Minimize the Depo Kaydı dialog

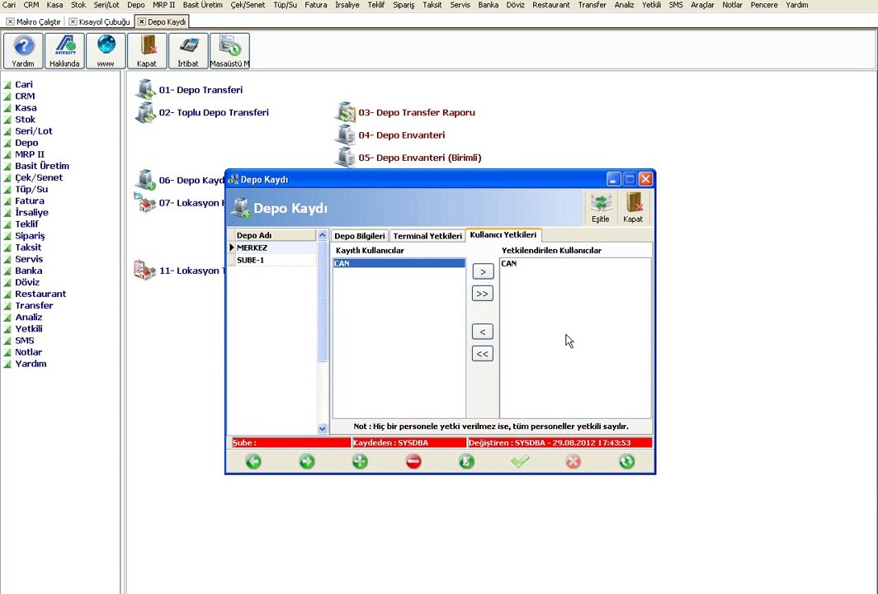[614, 179]
